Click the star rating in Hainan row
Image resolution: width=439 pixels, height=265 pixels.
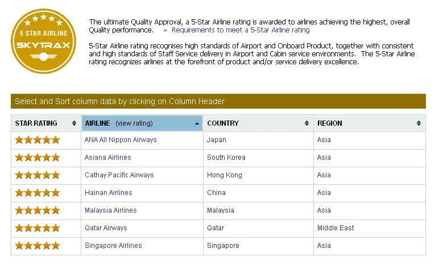pos(38,193)
